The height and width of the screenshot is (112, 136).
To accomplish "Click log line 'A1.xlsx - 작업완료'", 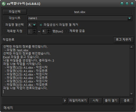I will coord(35,71).
